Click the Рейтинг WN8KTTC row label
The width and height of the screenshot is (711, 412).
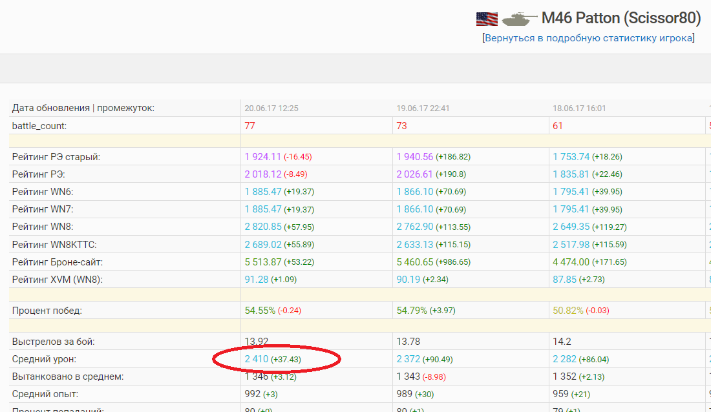(54, 245)
